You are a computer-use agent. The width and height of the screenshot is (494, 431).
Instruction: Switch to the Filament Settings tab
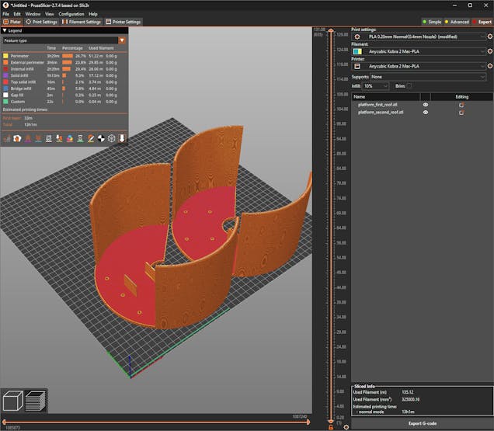pyautogui.click(x=81, y=22)
